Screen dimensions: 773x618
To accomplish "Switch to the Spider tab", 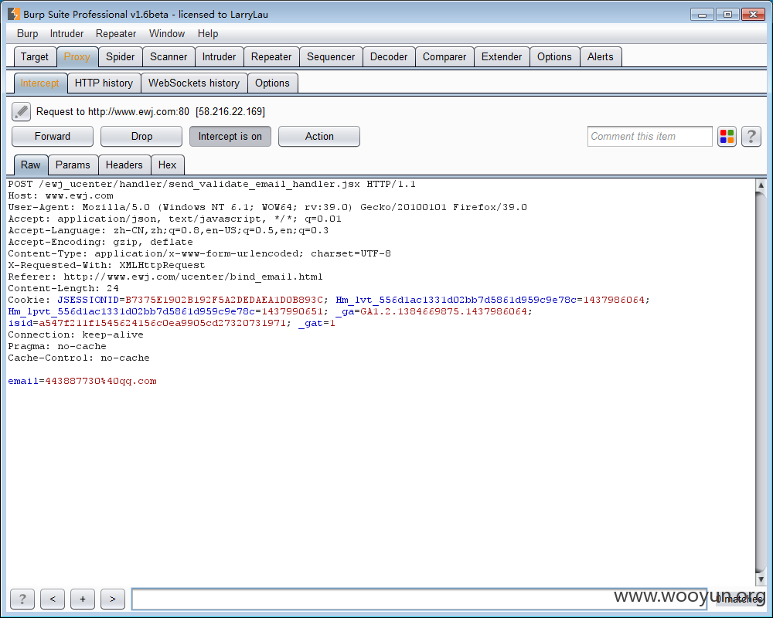I will [x=121, y=56].
